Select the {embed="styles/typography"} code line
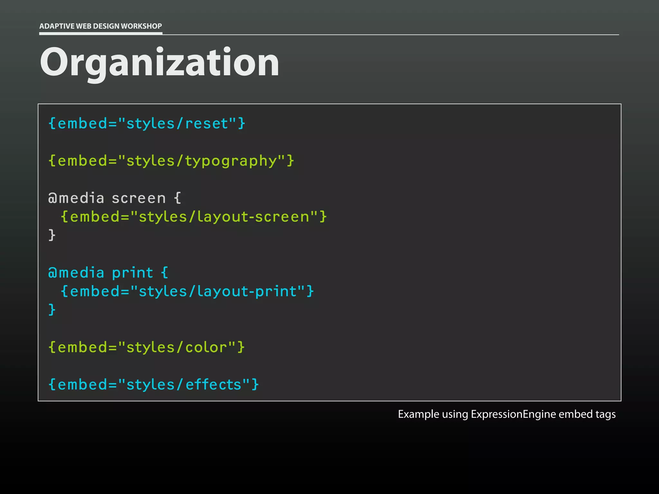Screen dimensions: 659x494 171,161
